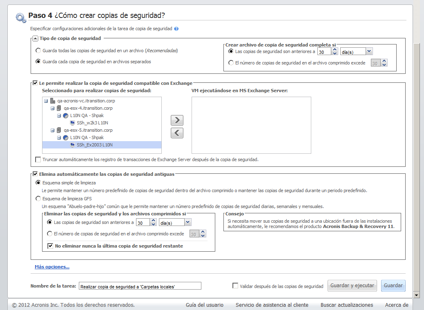Choose Guarda todas las copias en un archivo
Image resolution: width=424 pixels, height=310 pixels.
(x=38, y=51)
